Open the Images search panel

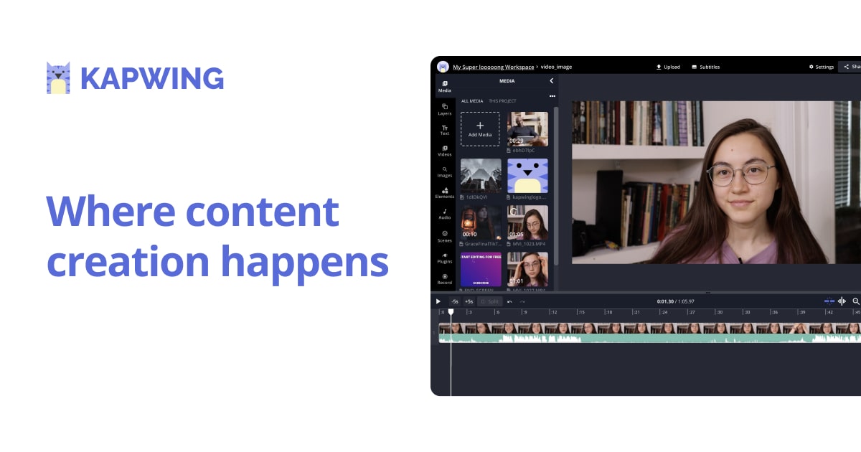coord(445,171)
